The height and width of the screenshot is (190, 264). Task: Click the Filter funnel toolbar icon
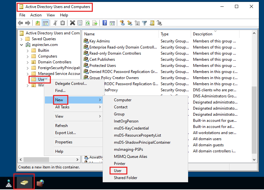click(145, 23)
